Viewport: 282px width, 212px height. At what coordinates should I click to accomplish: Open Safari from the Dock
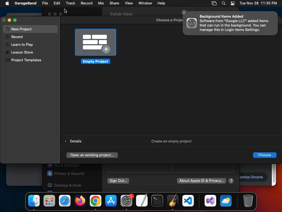(65, 201)
